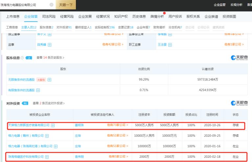Select the 财务简析 sub-tab
The height and width of the screenshot is (162, 252).
click(x=159, y=27)
